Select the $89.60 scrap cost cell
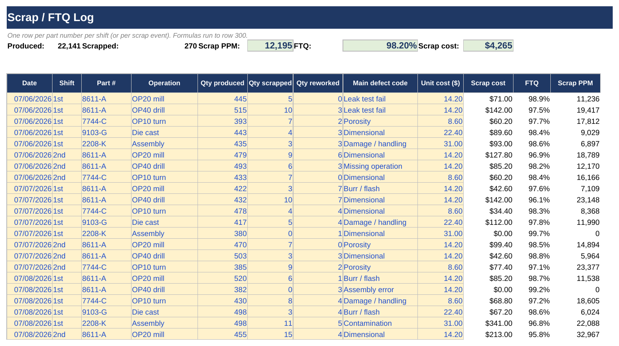 click(488, 132)
